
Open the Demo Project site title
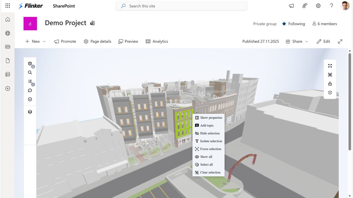[x=66, y=23]
